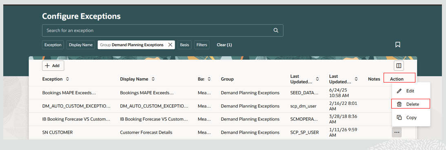Click Bookings MAPE Exceeds display name cell

(x=147, y=93)
